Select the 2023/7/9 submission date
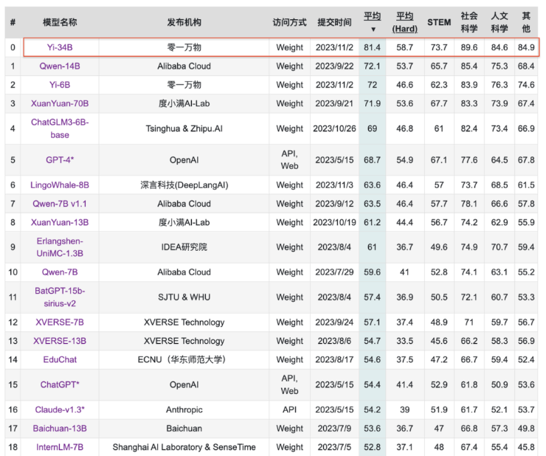 point(334,429)
